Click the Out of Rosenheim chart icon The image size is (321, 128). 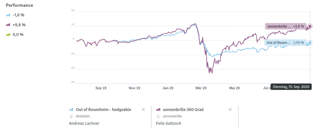tap(71, 109)
